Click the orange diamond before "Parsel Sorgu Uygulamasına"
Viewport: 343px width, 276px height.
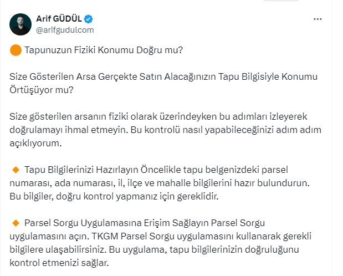pos(16,222)
